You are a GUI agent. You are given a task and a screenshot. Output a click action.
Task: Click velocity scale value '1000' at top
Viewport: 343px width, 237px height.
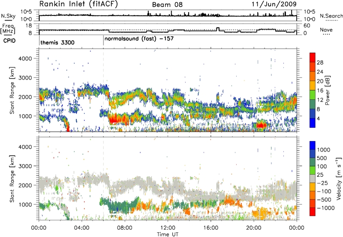coord(324,150)
